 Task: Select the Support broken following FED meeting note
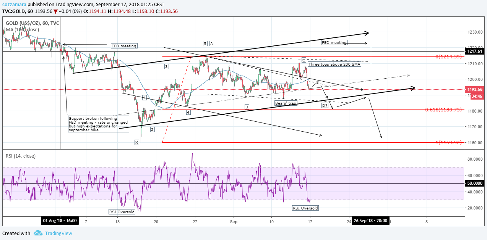coord(98,124)
